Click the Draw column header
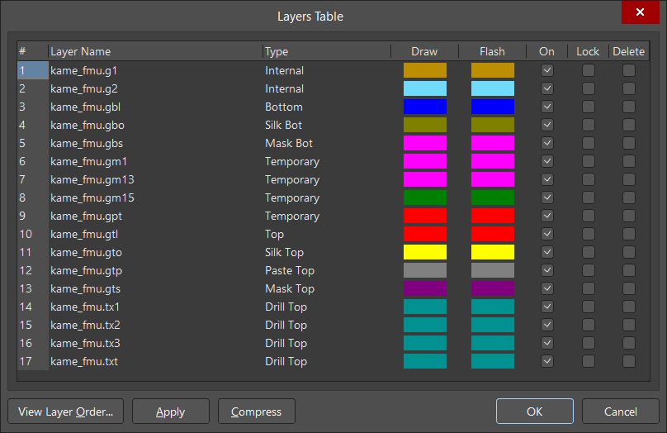The height and width of the screenshot is (433, 667). tap(424, 51)
